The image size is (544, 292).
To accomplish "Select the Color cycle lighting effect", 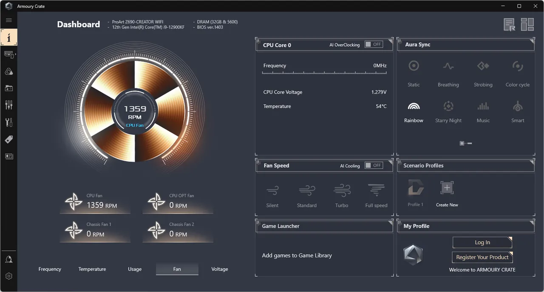I will (x=518, y=74).
